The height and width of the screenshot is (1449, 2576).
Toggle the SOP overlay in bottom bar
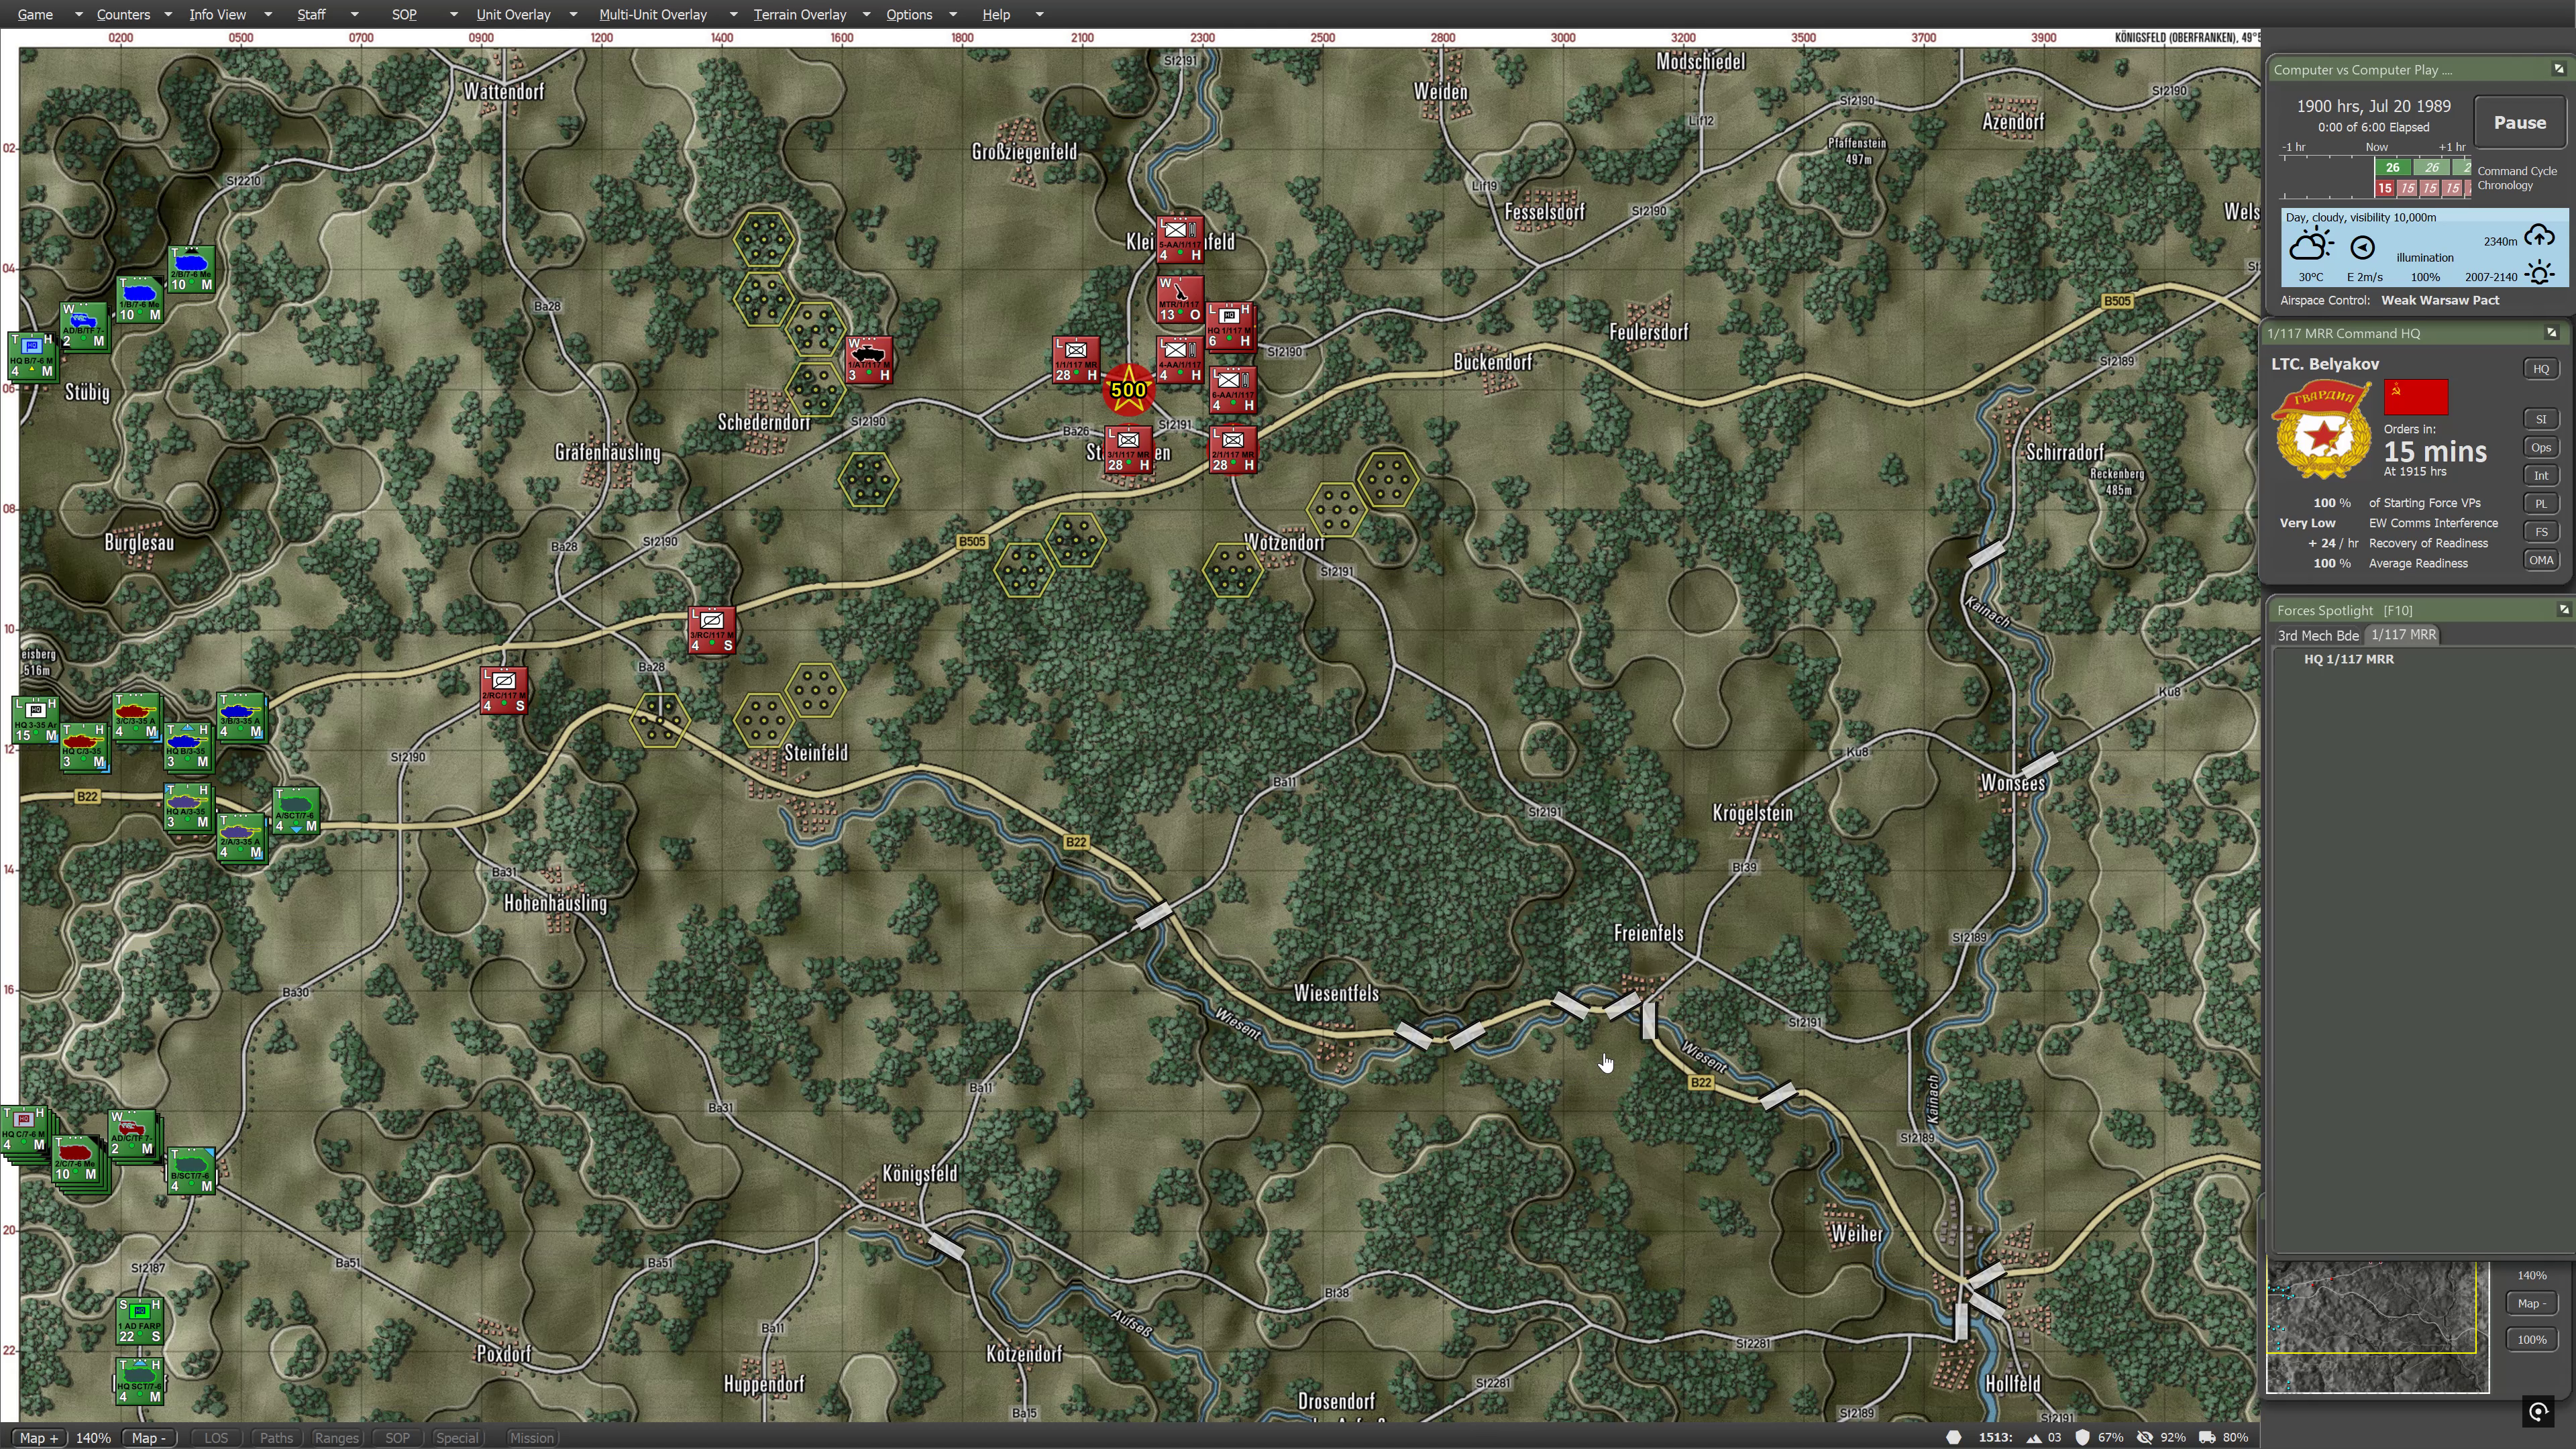(397, 1438)
